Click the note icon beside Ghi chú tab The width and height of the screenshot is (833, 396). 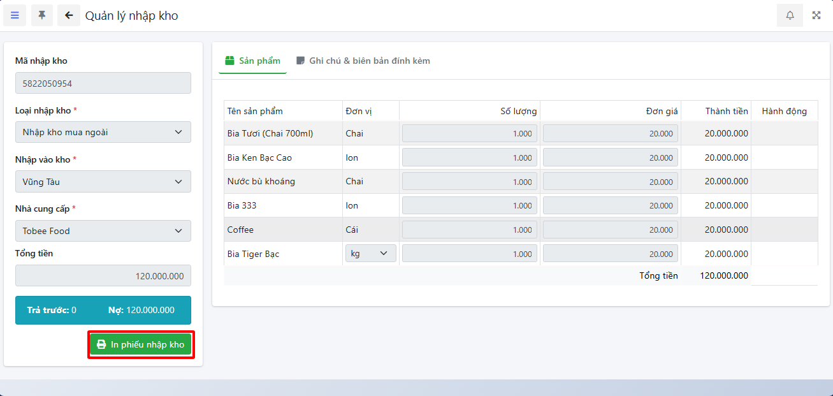pos(300,61)
